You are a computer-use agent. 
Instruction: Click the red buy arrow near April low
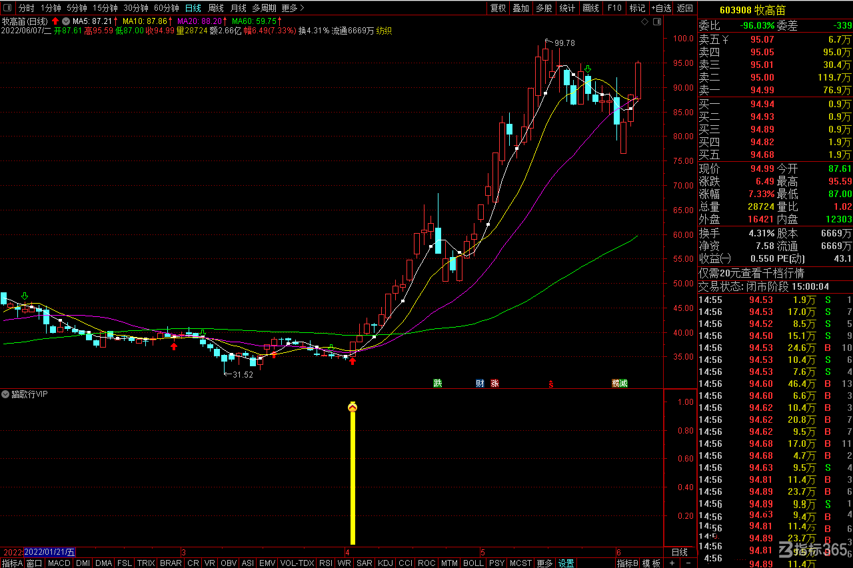pyautogui.click(x=353, y=362)
